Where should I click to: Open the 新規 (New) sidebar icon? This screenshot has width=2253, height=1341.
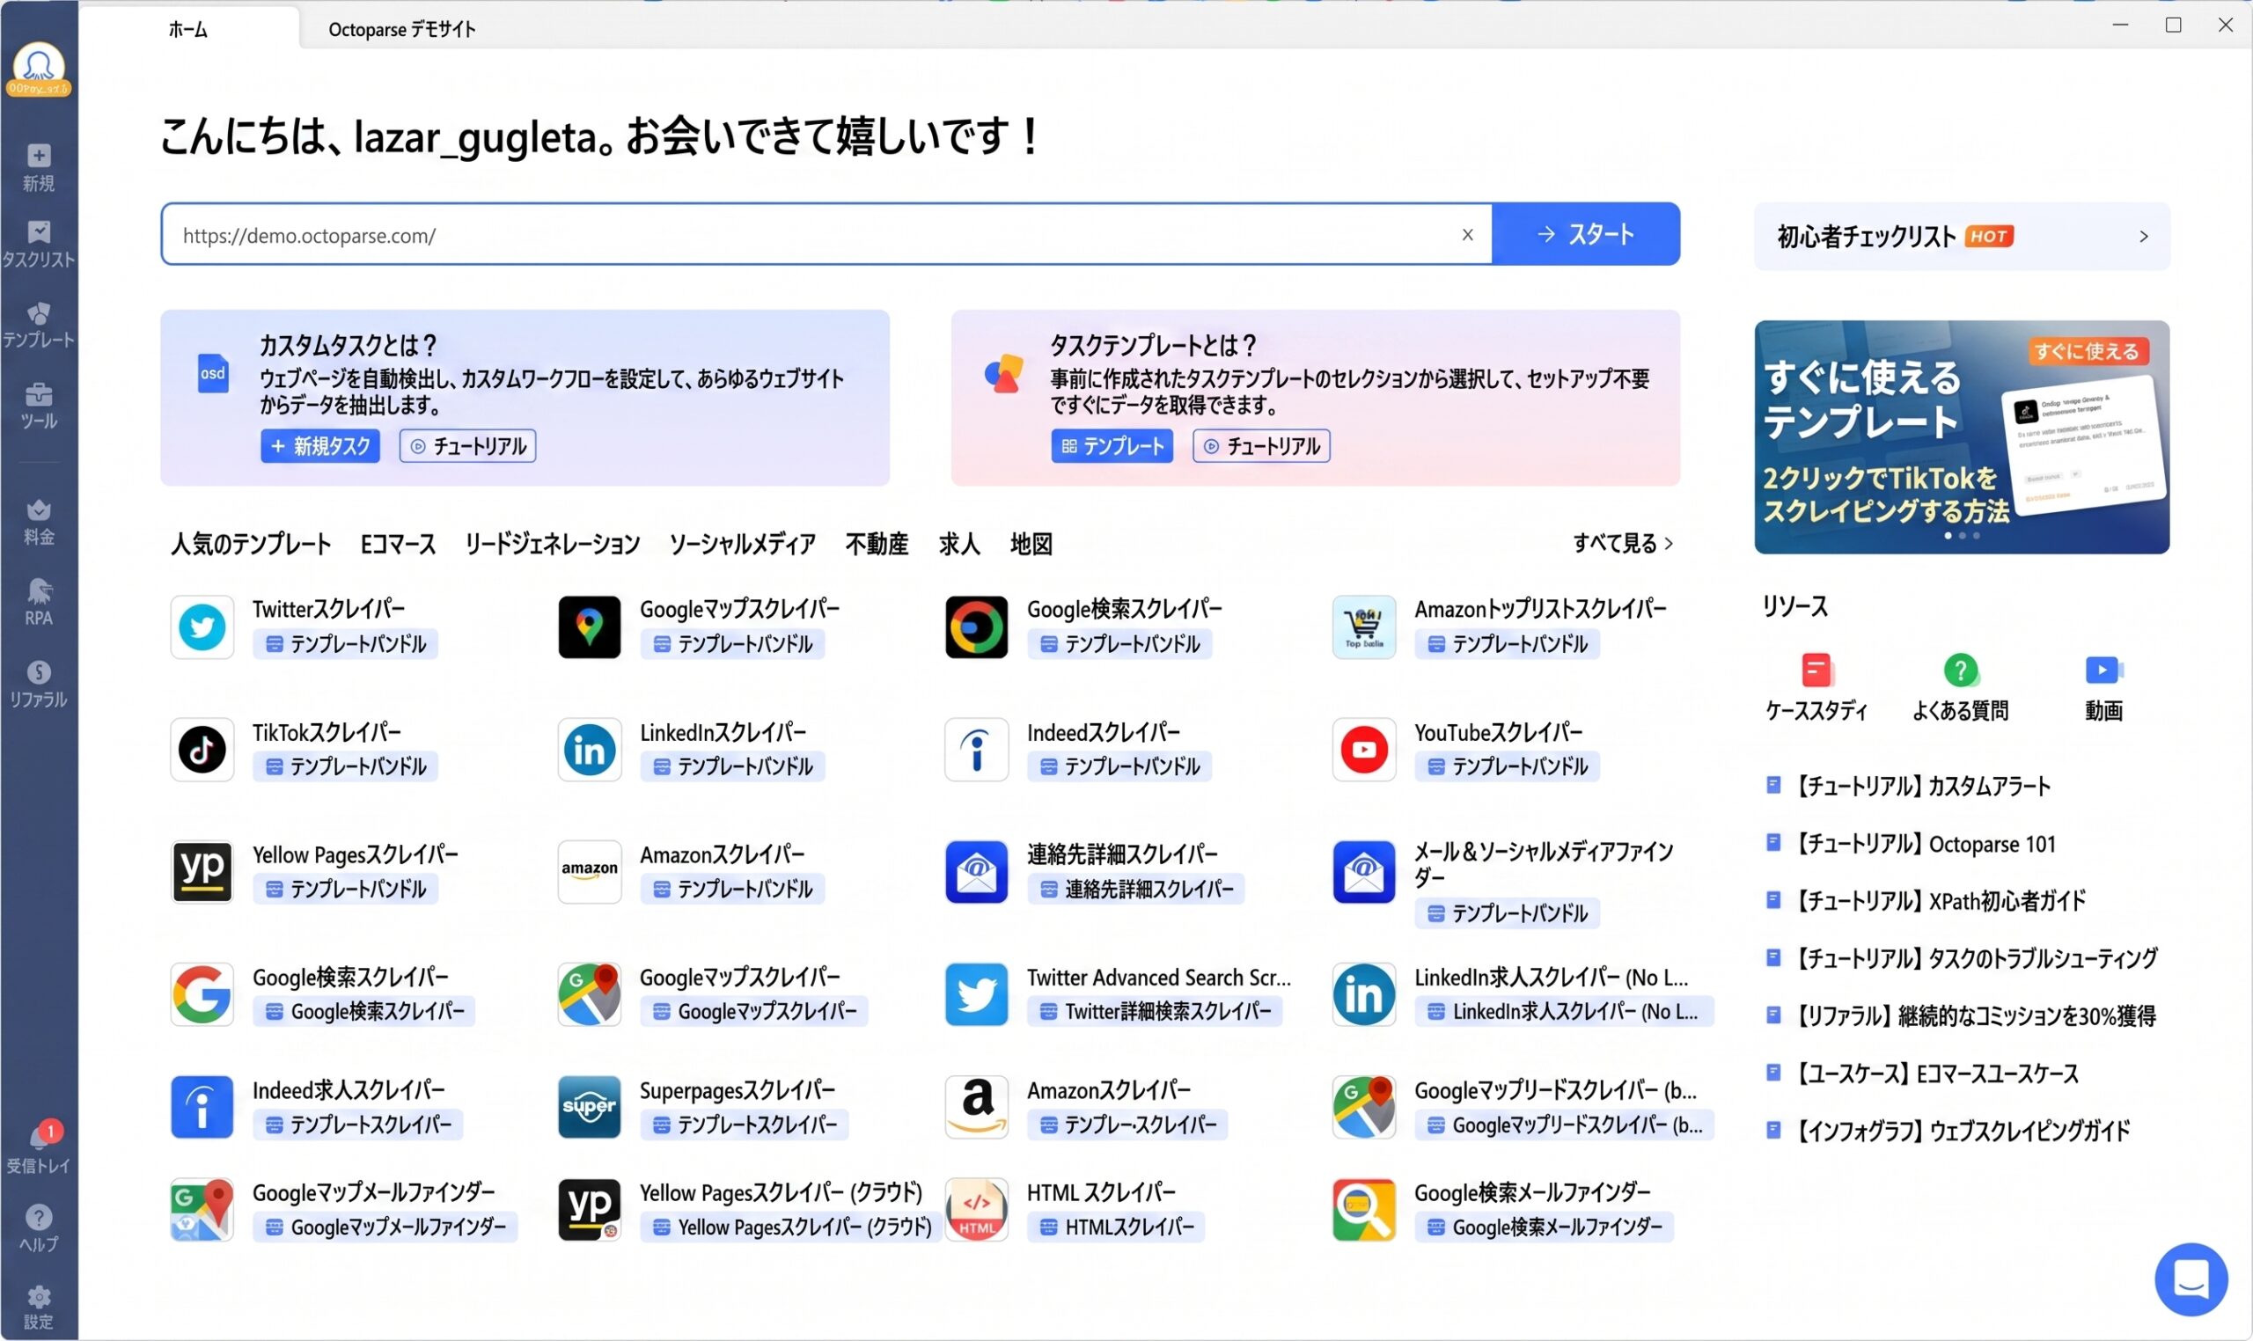pyautogui.click(x=38, y=168)
